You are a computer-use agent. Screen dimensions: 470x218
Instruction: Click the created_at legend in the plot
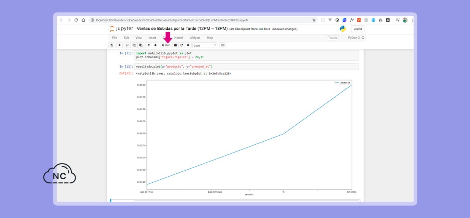[x=343, y=82]
